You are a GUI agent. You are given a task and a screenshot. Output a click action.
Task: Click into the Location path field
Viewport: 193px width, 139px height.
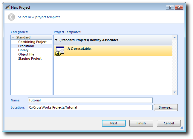pos(90,107)
